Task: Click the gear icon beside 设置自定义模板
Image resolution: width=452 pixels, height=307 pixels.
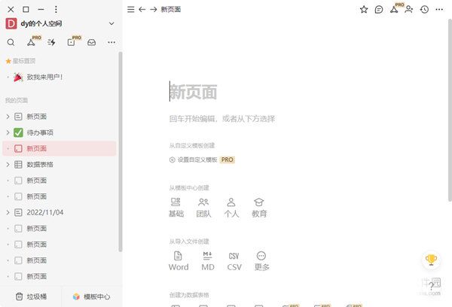Action: [x=172, y=160]
